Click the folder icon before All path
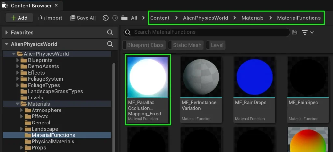Image resolution: width=333 pixels, height=152 pixels. click(x=124, y=18)
